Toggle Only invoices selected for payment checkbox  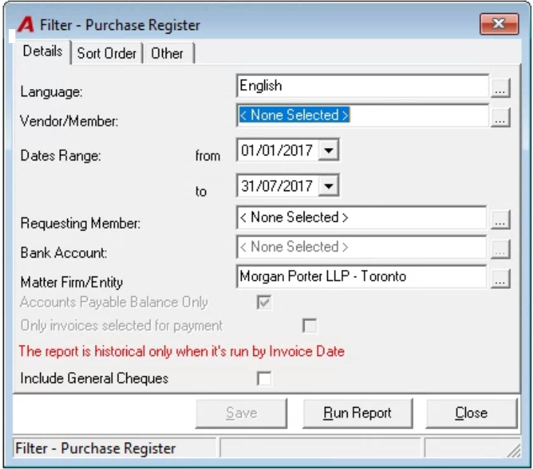310,325
